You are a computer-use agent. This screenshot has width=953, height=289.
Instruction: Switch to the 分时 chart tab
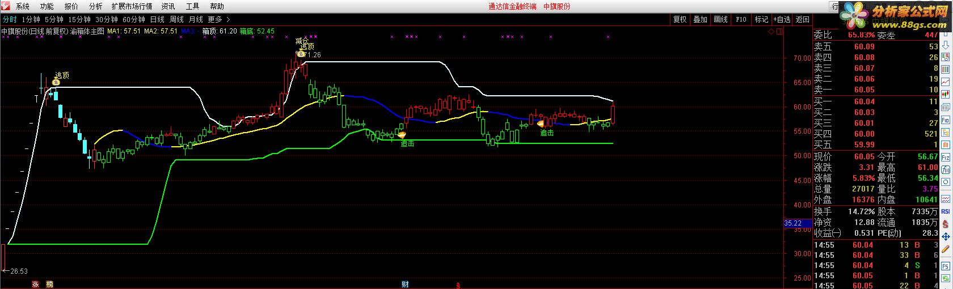(10, 19)
